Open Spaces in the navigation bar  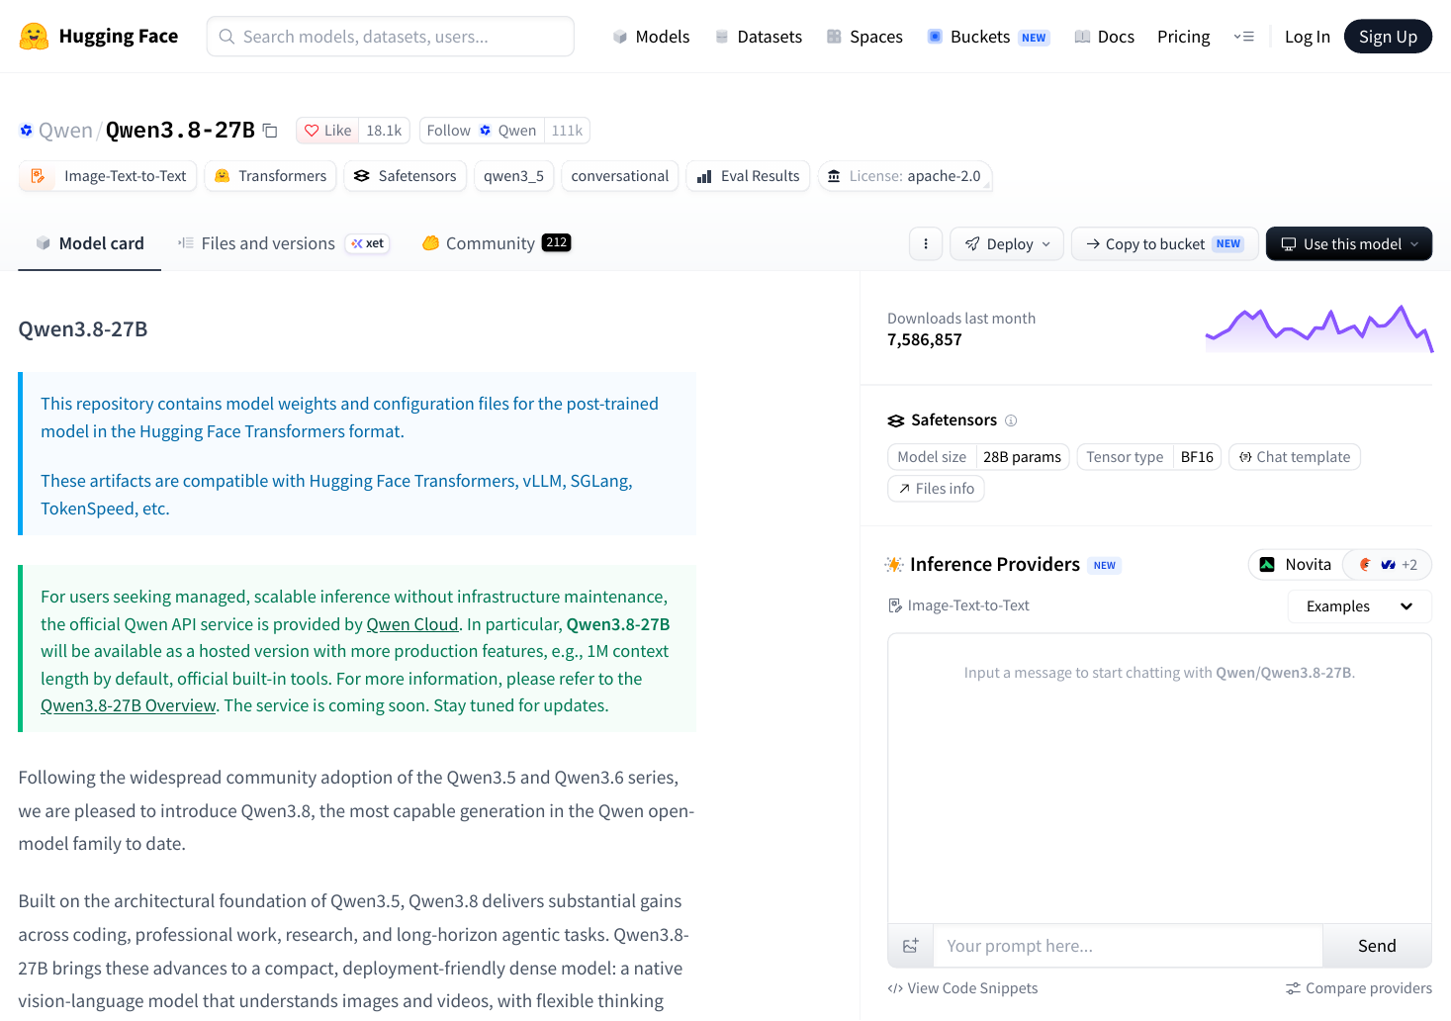pos(864,37)
